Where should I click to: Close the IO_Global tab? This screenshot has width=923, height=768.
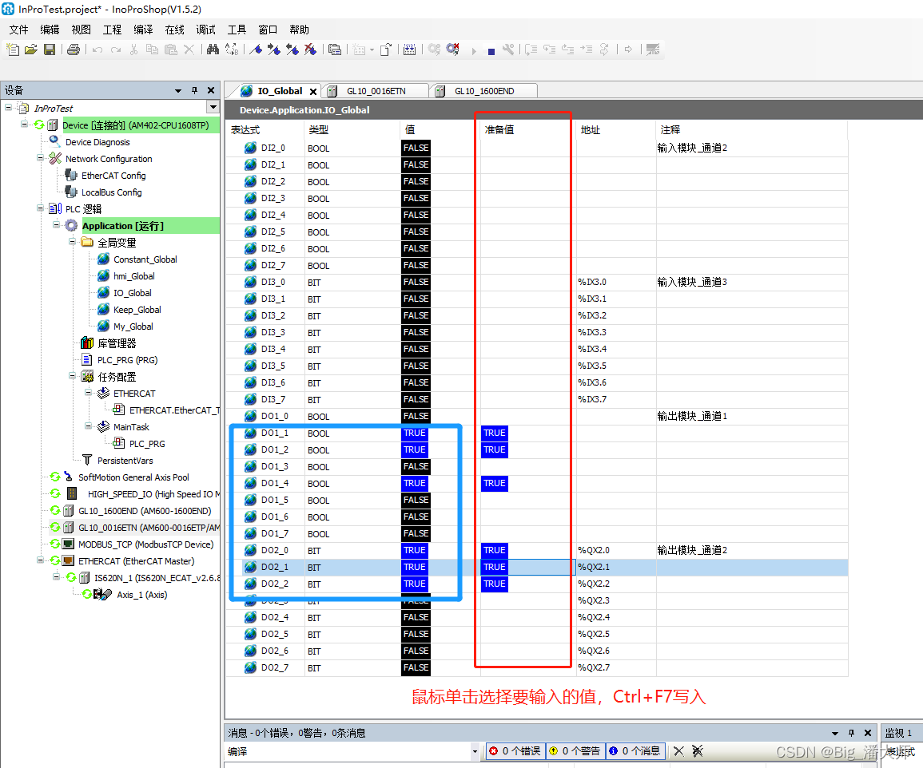coord(313,92)
